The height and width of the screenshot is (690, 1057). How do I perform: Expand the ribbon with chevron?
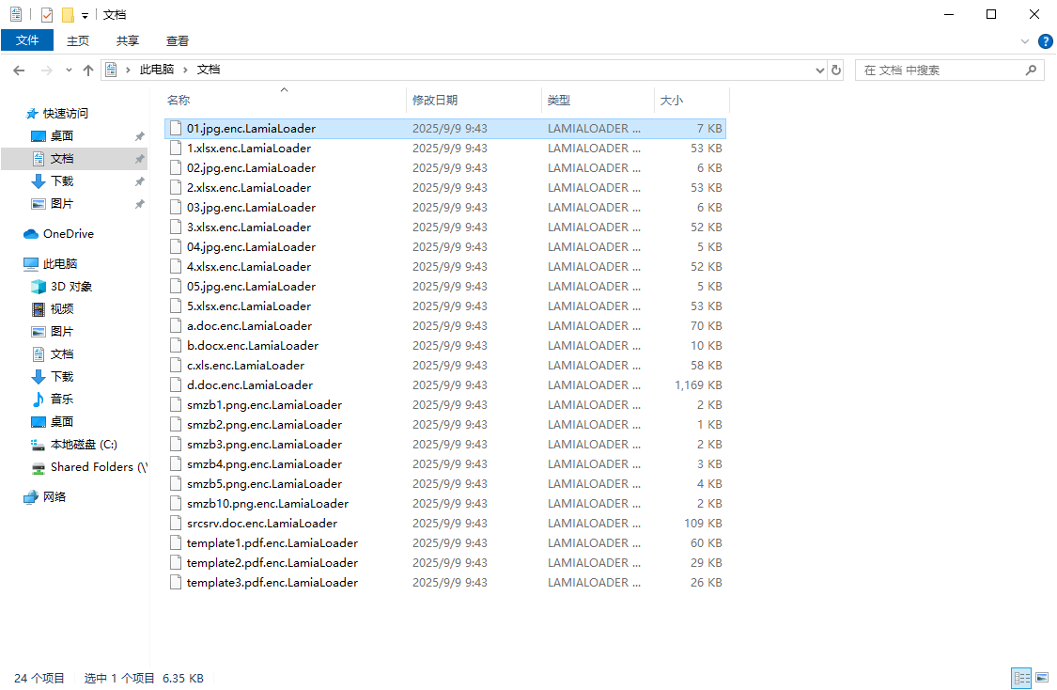1025,41
